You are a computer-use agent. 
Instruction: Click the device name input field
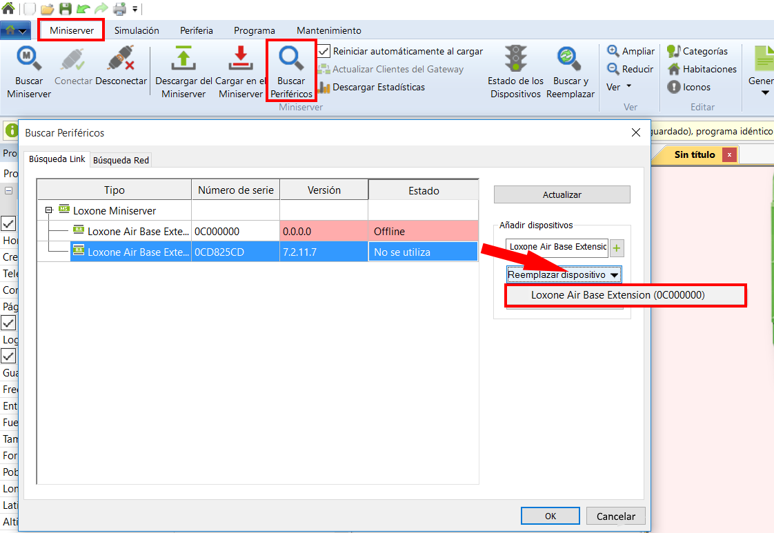click(557, 247)
